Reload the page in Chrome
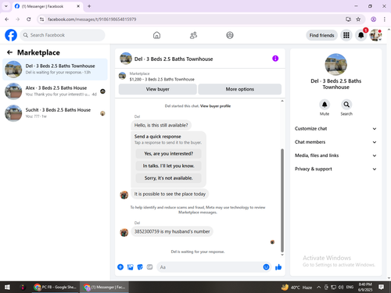 coord(29,20)
